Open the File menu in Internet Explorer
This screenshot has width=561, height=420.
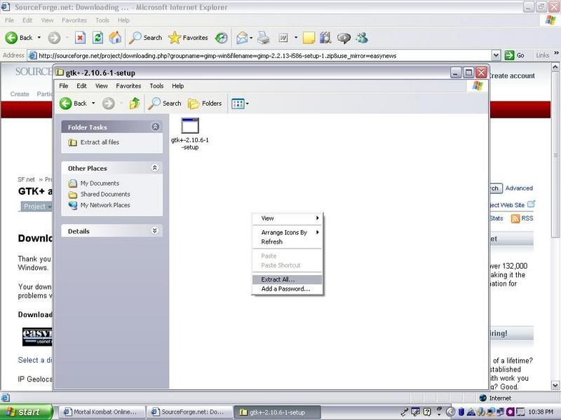10,20
